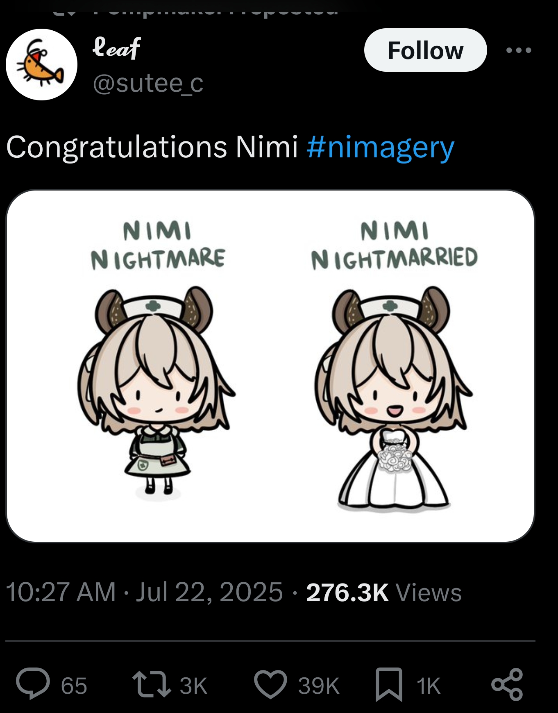558x713 pixels.
Task: Click the leaf display name
Action: [x=117, y=48]
